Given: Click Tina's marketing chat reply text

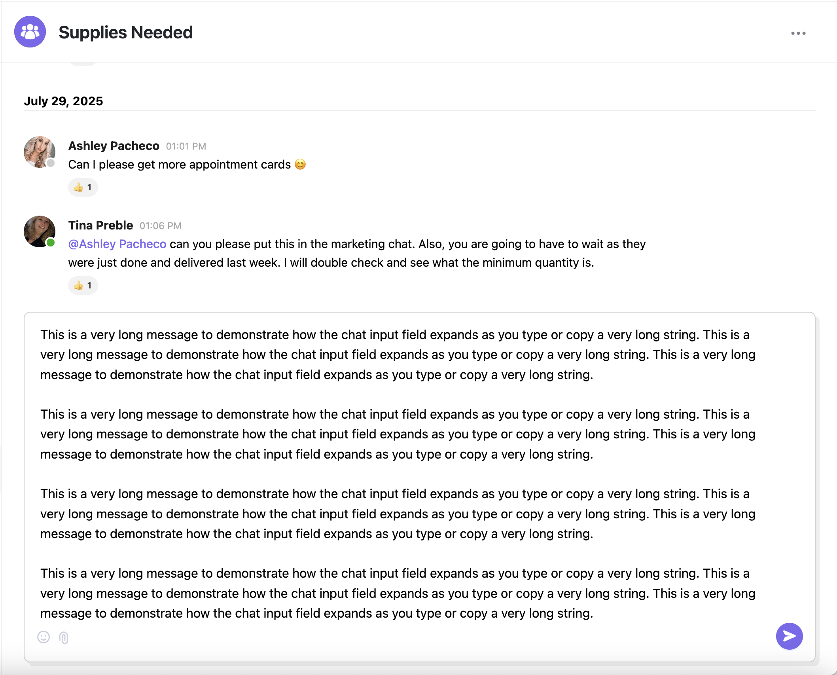Looking at the screenshot, I should [357, 253].
